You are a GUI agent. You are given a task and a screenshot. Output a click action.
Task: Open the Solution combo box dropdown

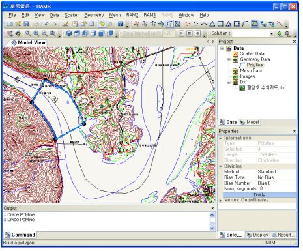(272, 33)
